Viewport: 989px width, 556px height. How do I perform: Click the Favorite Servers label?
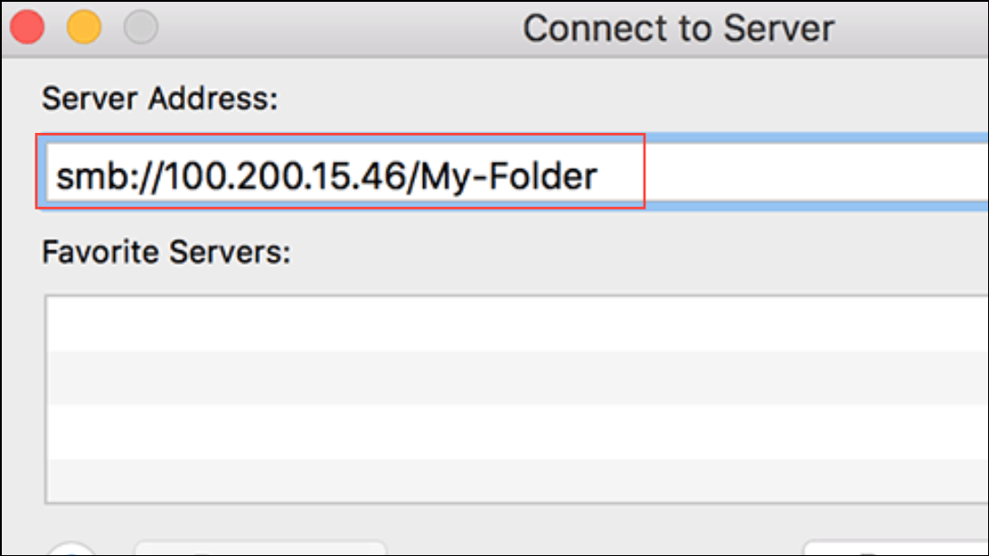pyautogui.click(x=166, y=252)
